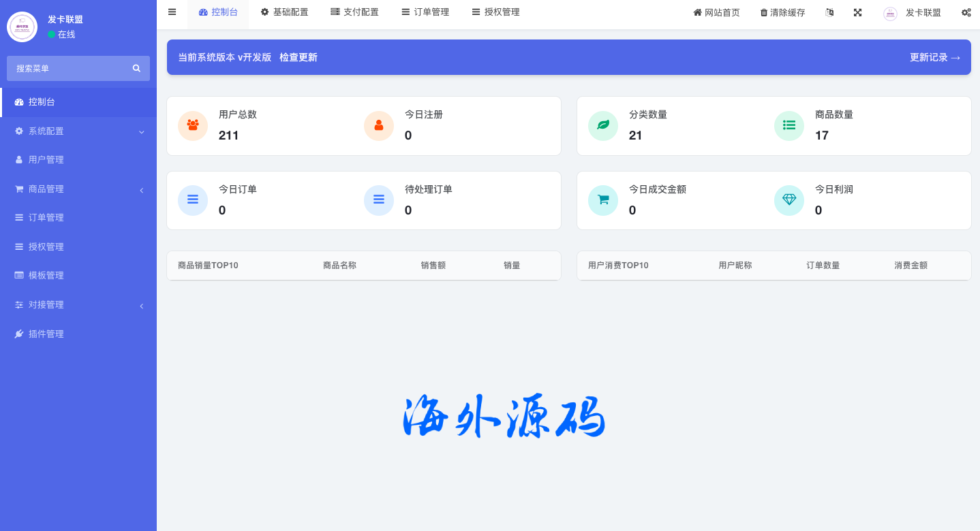Image resolution: width=980 pixels, height=531 pixels.
Task: Click the 清除缓存 button
Action: [782, 12]
